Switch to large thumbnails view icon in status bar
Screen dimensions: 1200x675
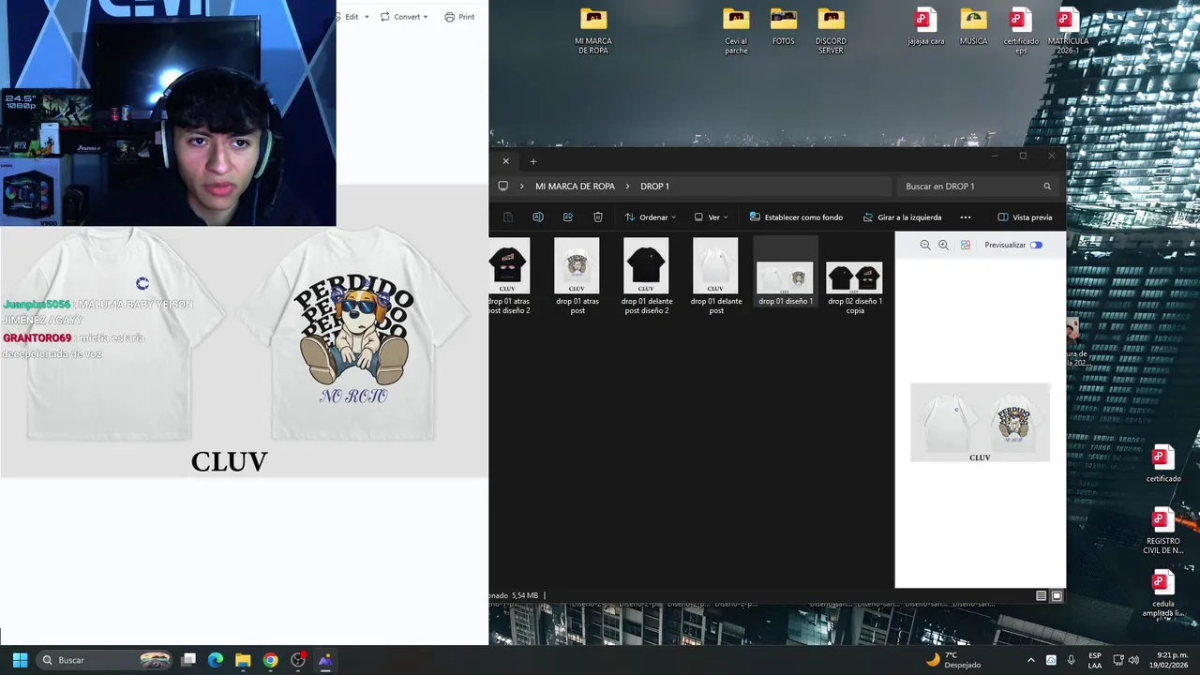(x=1057, y=595)
